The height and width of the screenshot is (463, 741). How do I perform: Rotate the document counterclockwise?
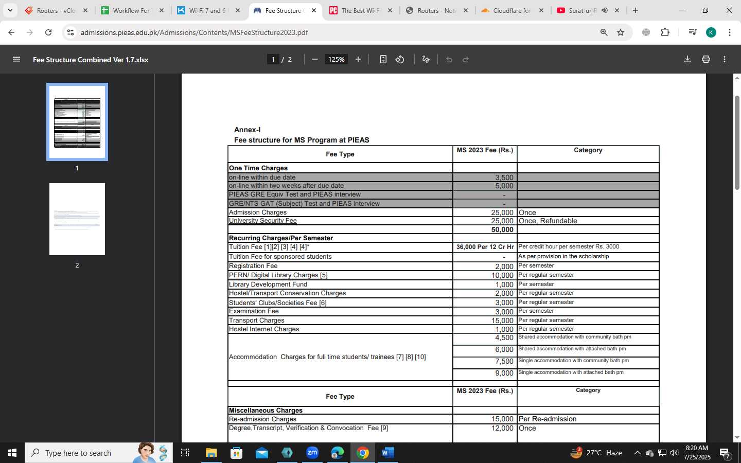pyautogui.click(x=400, y=60)
